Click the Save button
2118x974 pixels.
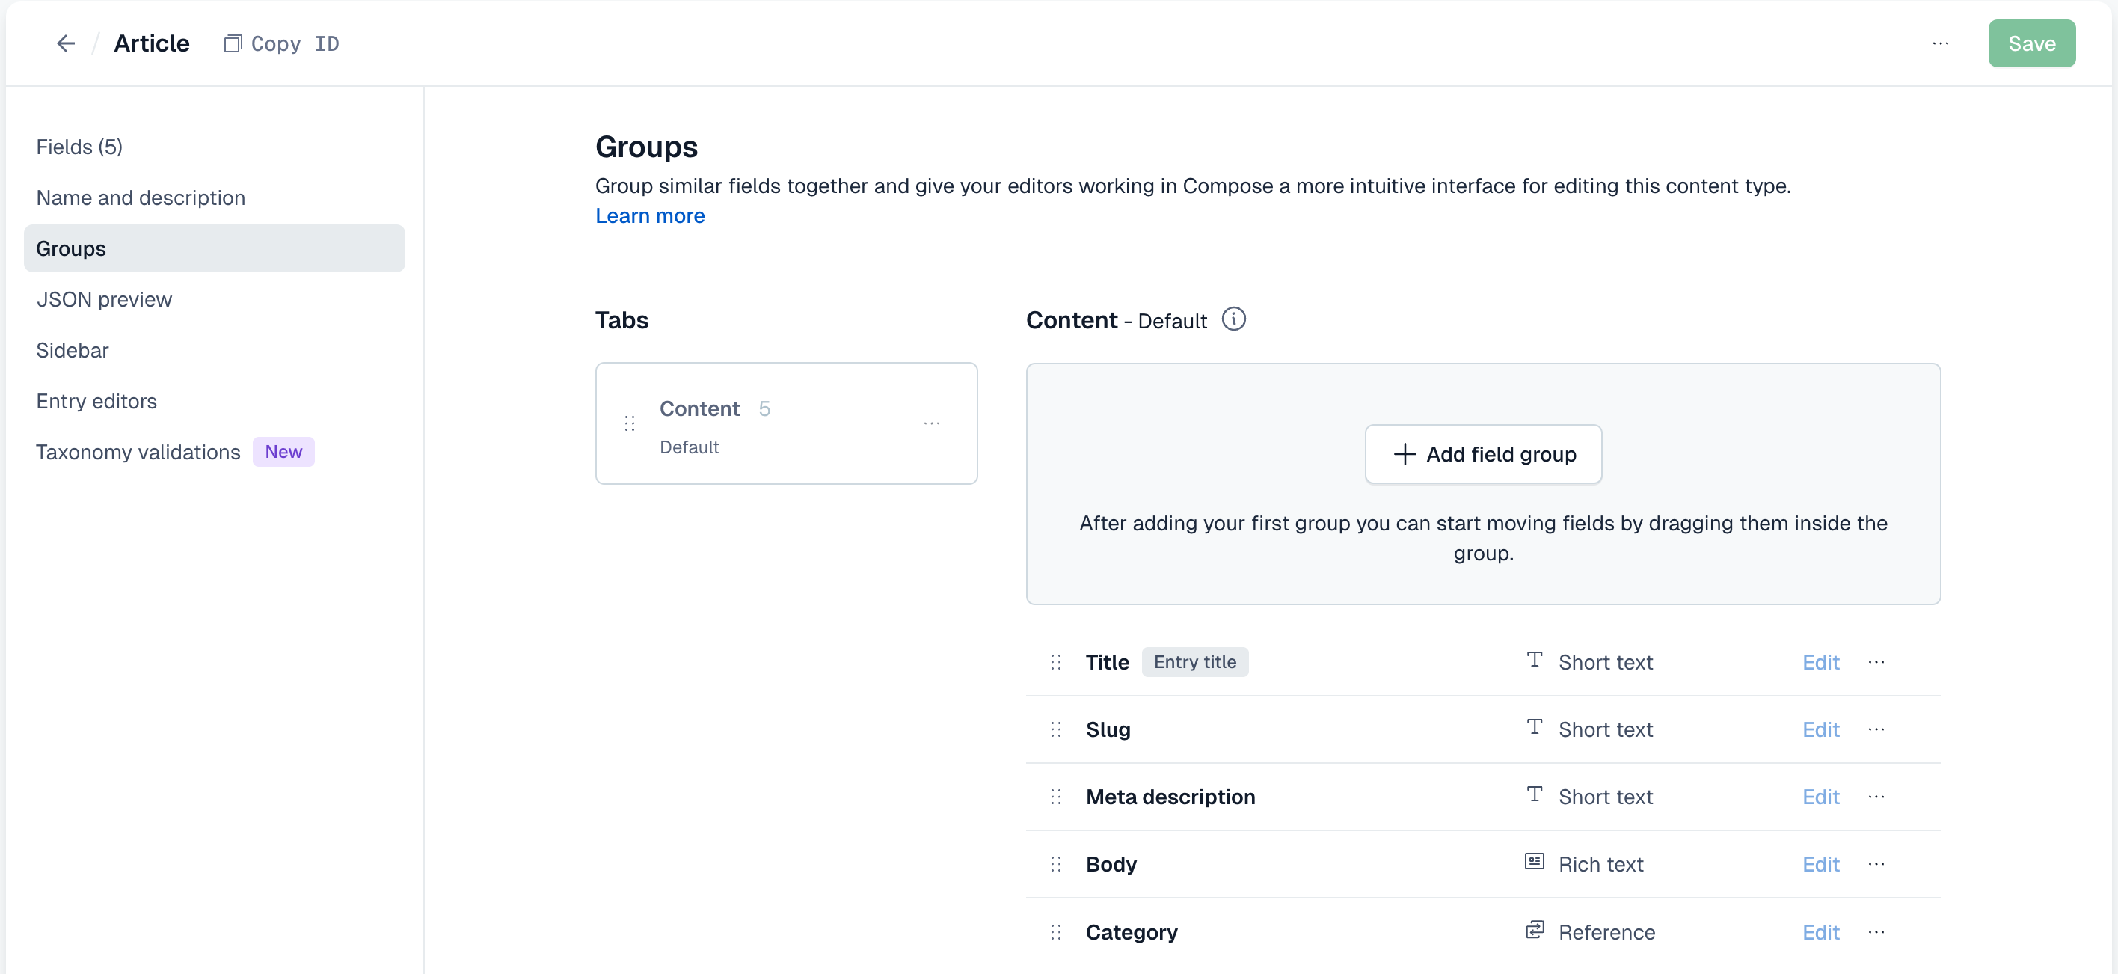click(2031, 42)
